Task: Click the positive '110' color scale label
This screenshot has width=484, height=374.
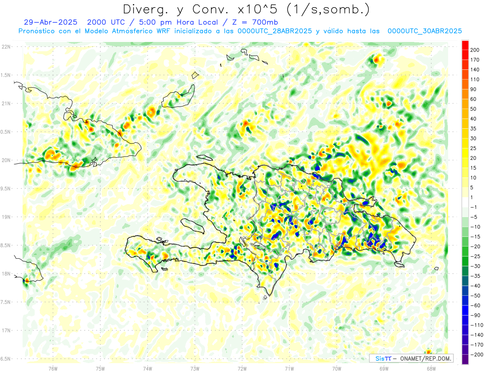Action: tap(475, 79)
